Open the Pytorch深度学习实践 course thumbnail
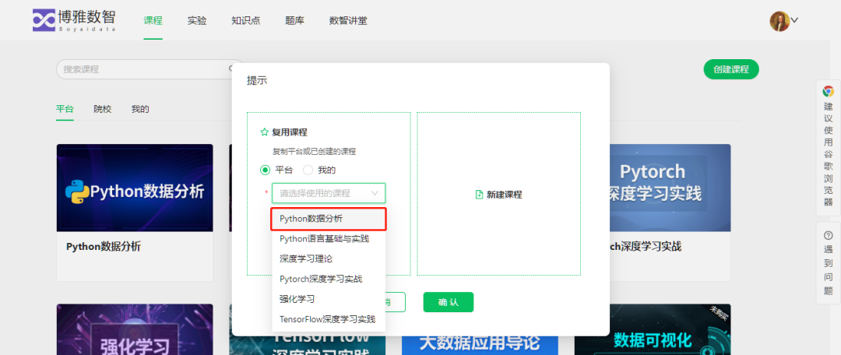The image size is (841, 355). point(670,188)
